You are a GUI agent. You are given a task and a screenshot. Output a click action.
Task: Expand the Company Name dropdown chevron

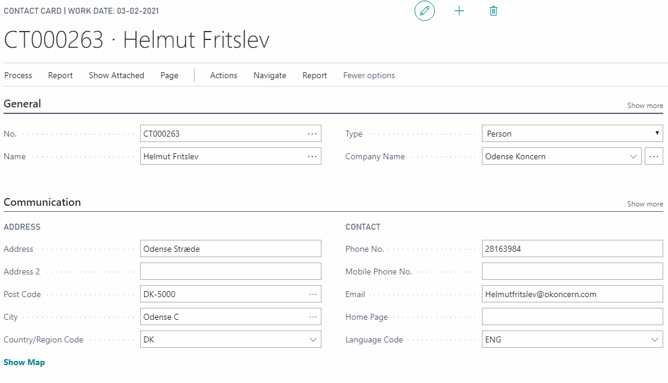click(633, 156)
